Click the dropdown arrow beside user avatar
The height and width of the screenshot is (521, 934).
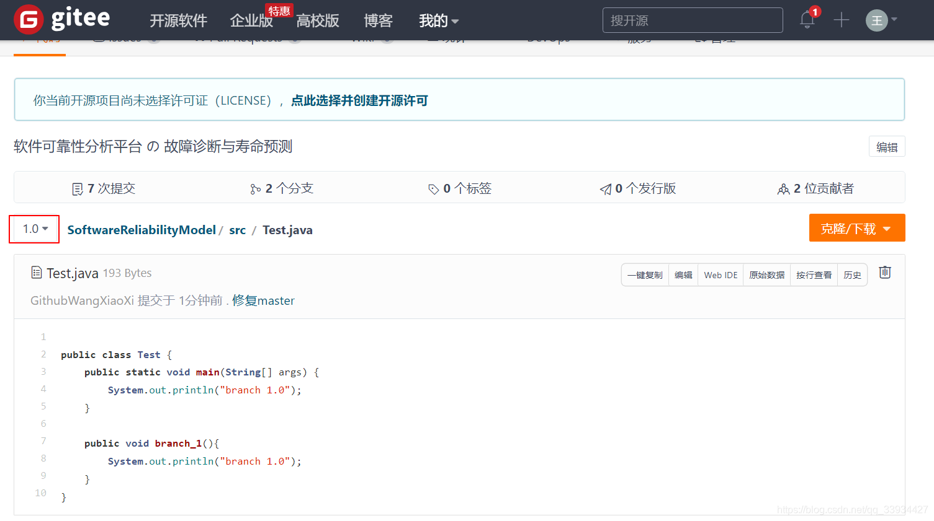point(894,20)
